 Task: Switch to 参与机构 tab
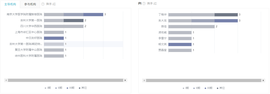pos(30,4)
